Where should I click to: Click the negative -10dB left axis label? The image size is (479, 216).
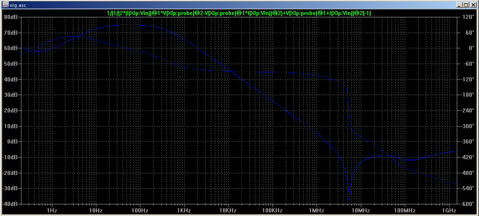click(11, 157)
